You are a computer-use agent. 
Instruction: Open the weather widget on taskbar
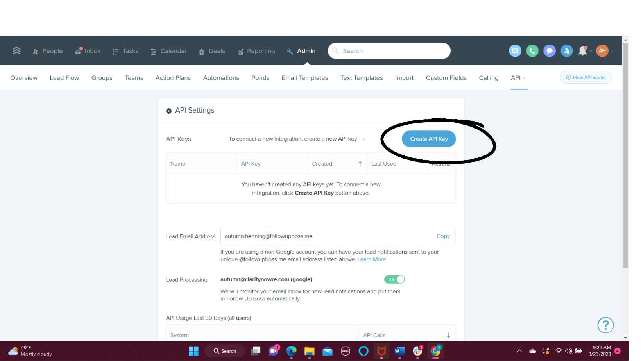click(30, 351)
